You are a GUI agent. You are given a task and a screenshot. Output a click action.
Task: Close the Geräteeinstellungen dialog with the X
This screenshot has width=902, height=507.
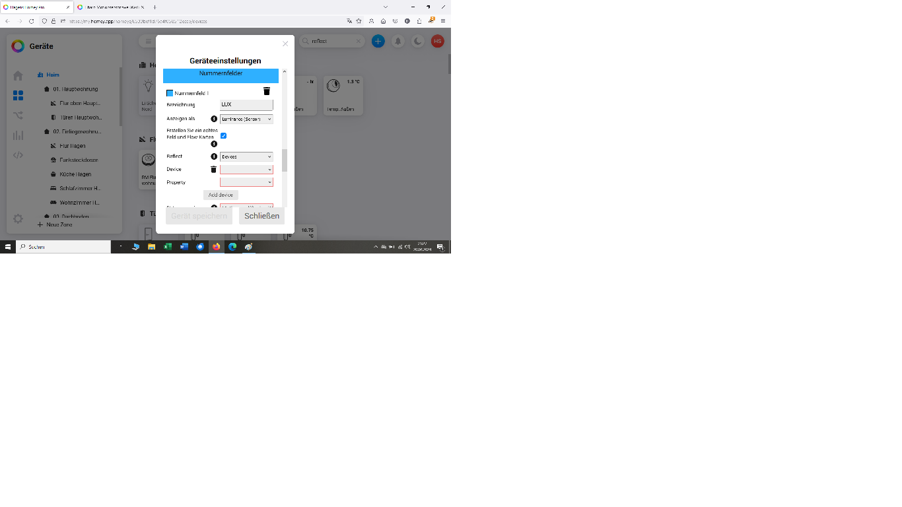click(285, 44)
